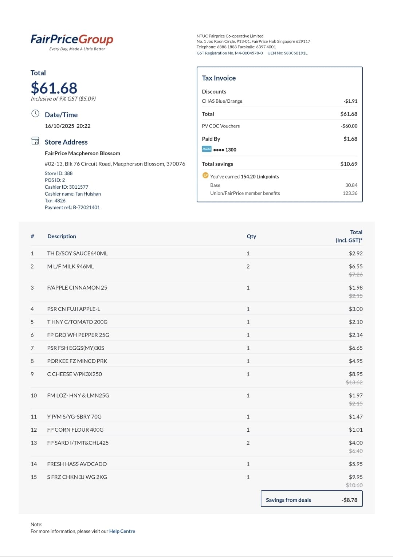The image size is (393, 557).
Task: Open the Help Centre link
Action: (122, 531)
